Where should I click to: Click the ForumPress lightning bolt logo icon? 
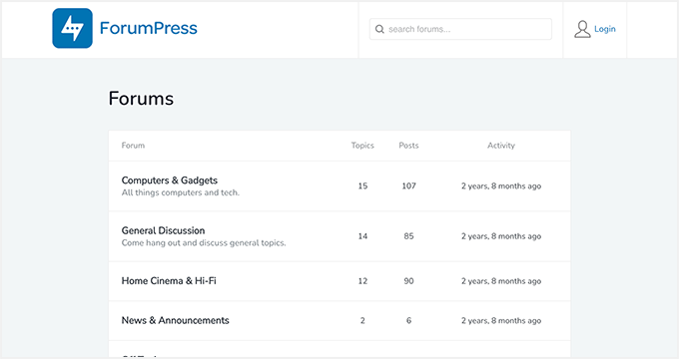click(x=72, y=28)
